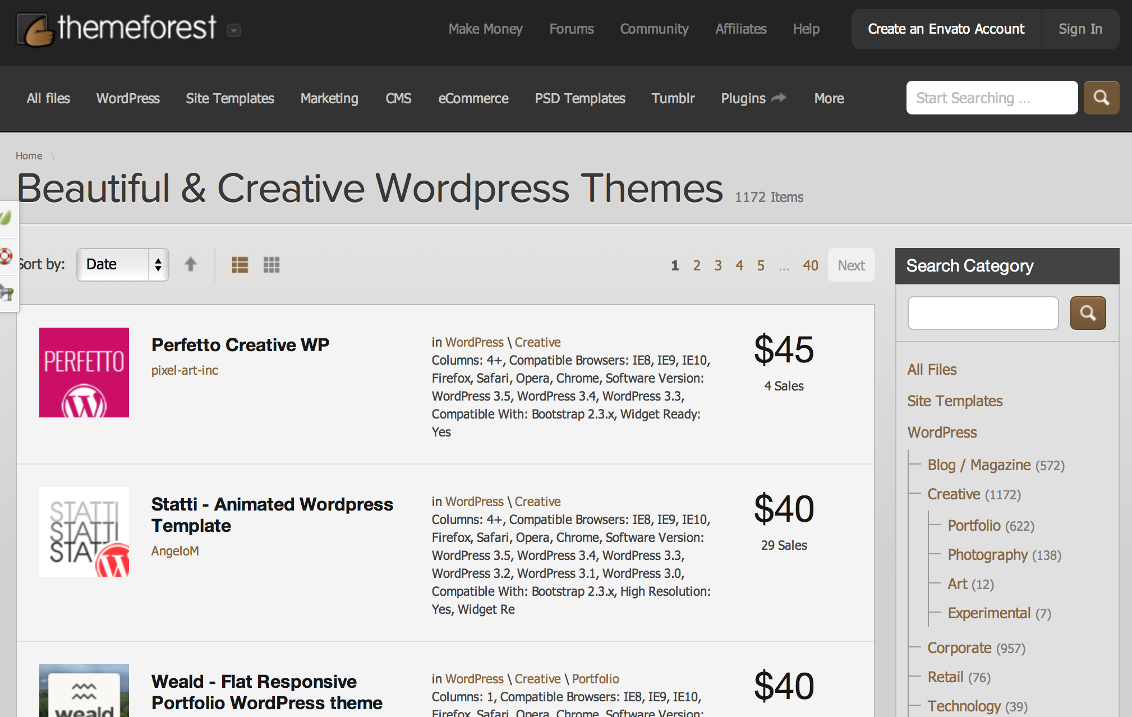Click the green leaf icon on side tab
This screenshot has width=1132, height=717.
tap(6, 218)
